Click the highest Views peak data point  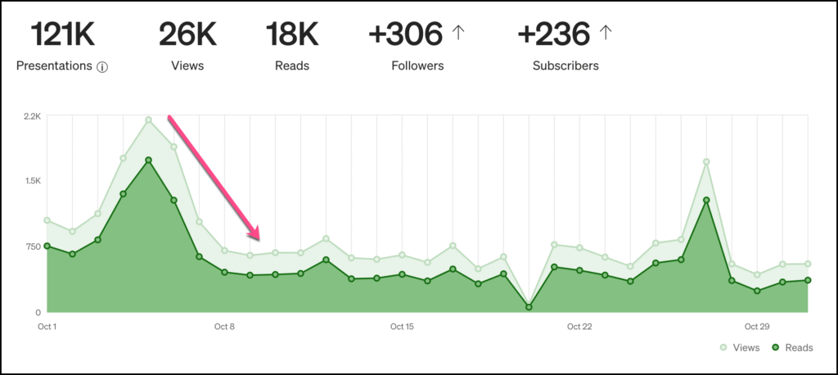149,120
